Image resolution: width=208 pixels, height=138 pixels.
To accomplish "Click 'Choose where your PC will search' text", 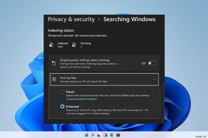I will pyautogui.click(x=83, y=81).
